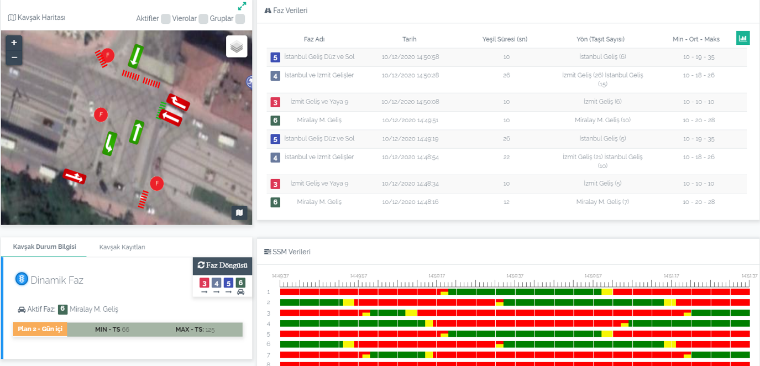Click the Yeşil Süresi (sn) column header
The width and height of the screenshot is (760, 366).
coord(505,39)
